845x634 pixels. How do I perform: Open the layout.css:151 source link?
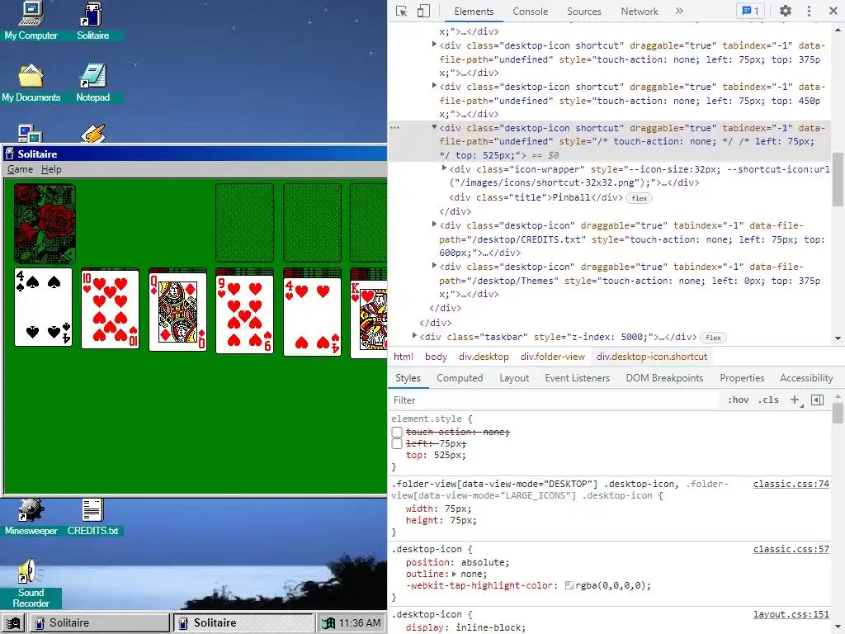[x=791, y=614]
